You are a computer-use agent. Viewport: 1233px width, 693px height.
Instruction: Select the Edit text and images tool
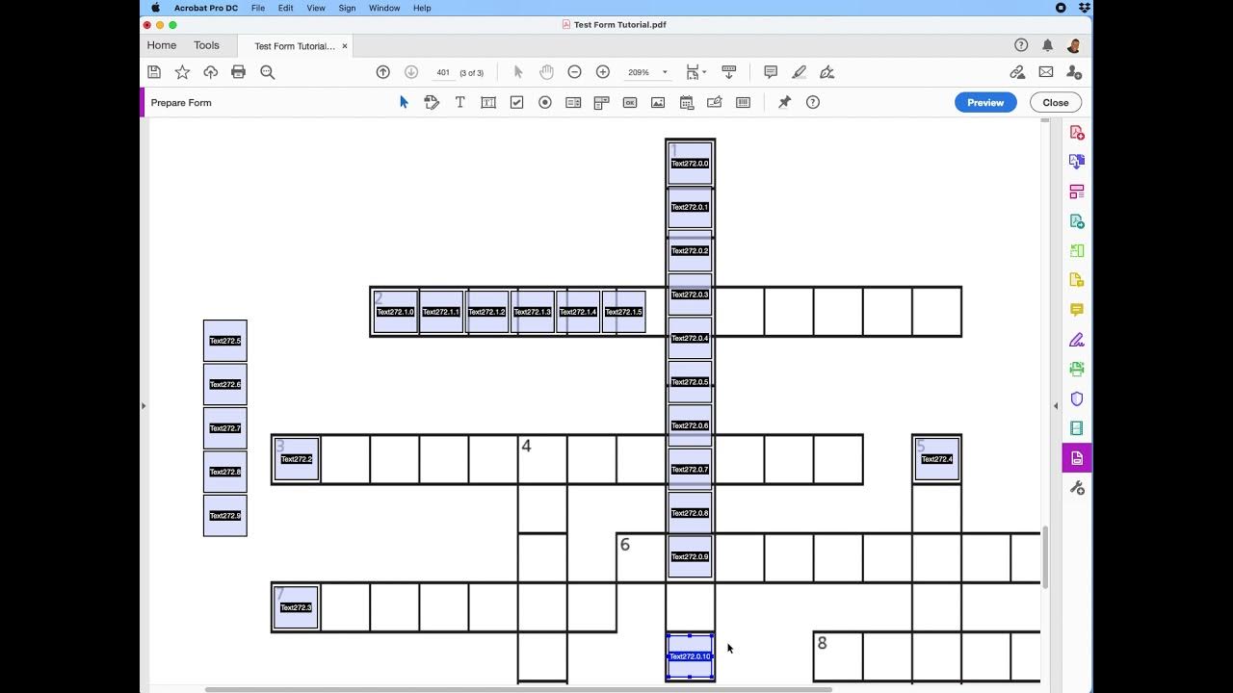(432, 102)
